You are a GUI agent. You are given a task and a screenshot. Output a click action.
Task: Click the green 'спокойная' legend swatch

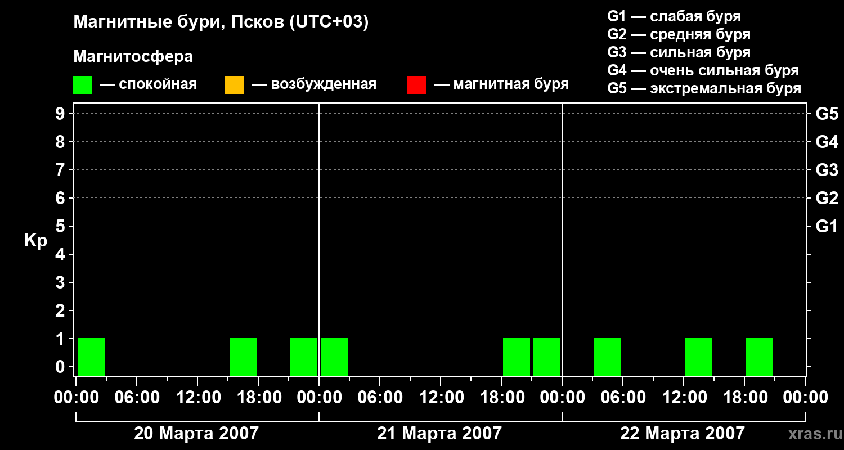[83, 85]
